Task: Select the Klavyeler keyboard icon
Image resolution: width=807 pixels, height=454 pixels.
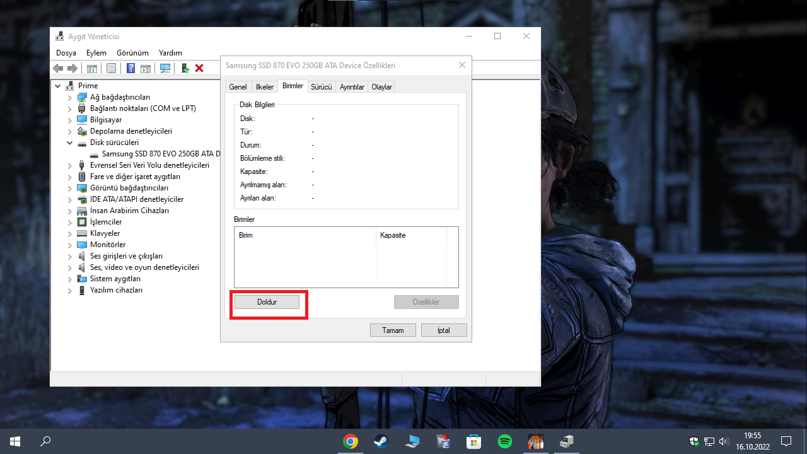Action: [82, 233]
